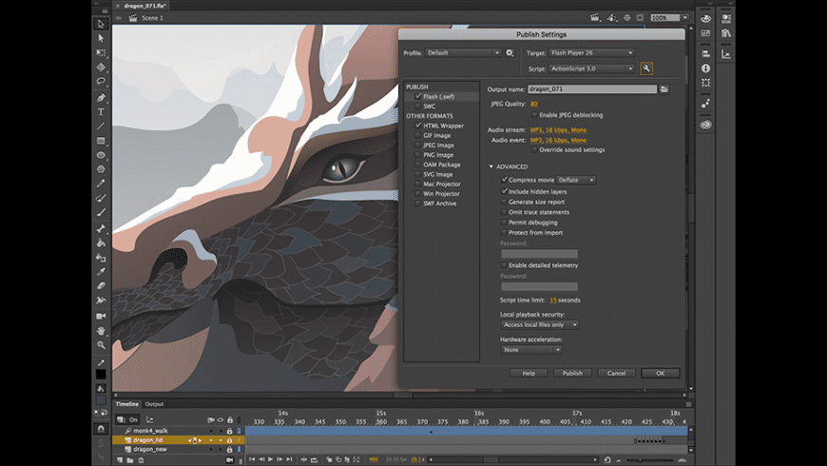
Task: Open the Target Flash Player dropdown
Action: [x=590, y=53]
